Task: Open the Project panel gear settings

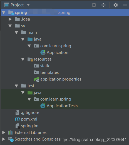Action: point(116,5)
